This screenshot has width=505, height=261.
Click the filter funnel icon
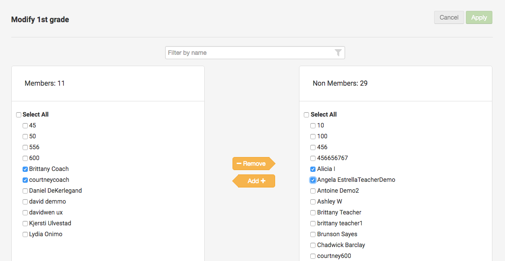(x=338, y=53)
